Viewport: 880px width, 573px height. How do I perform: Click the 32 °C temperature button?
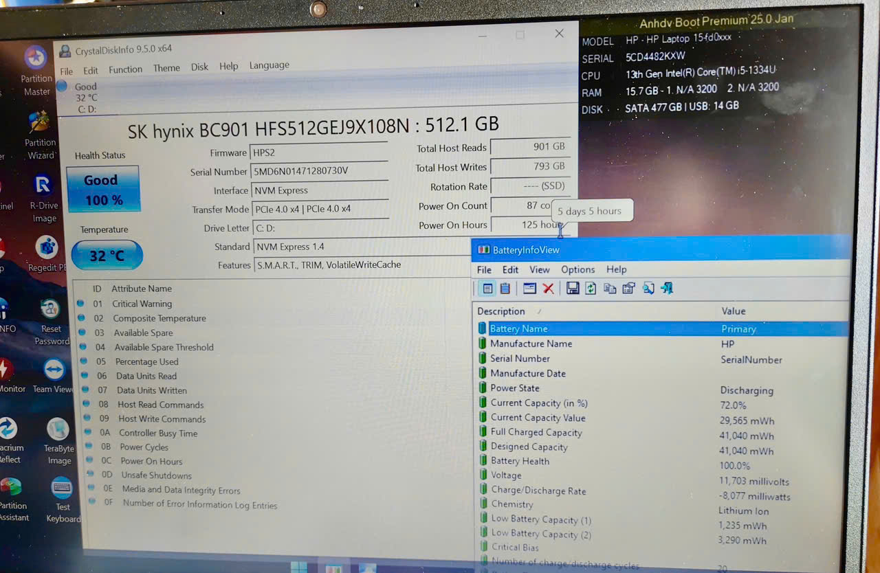pos(107,256)
